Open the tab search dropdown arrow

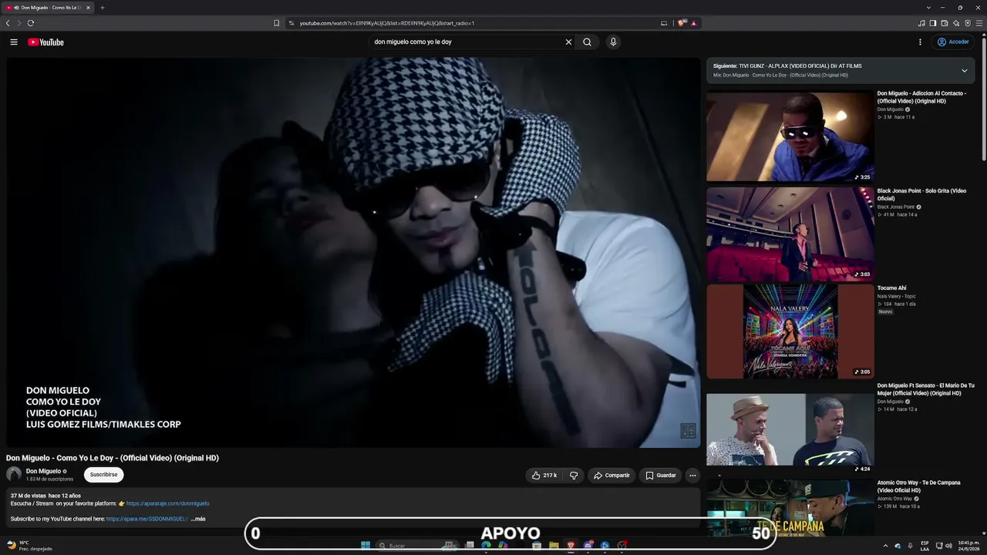click(x=928, y=8)
